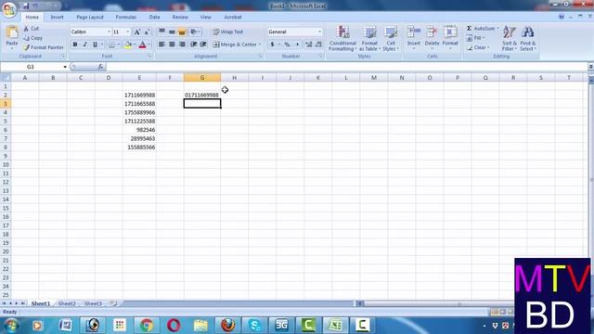Screen dimensions: 594x334
Task: Click Decrease Indent
Action: click(x=194, y=45)
